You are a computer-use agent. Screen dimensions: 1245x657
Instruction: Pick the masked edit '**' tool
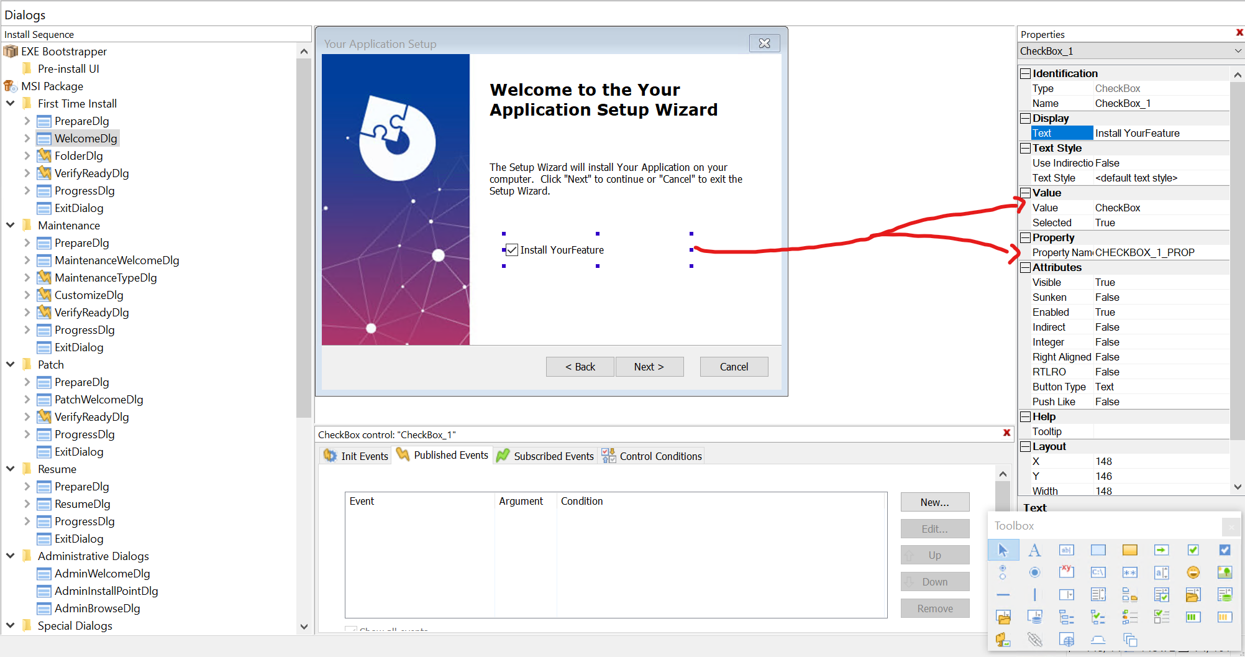pos(1130,572)
